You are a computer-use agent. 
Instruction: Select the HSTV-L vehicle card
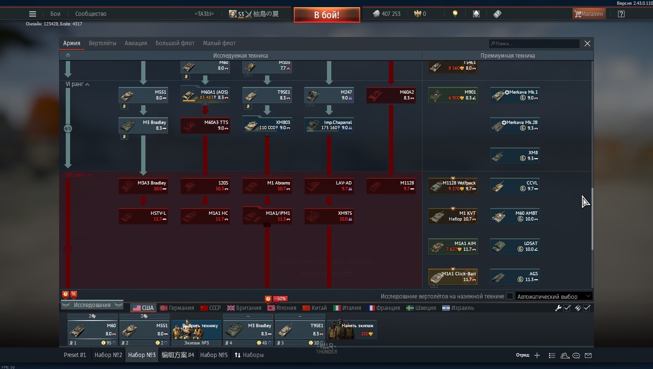click(x=143, y=216)
